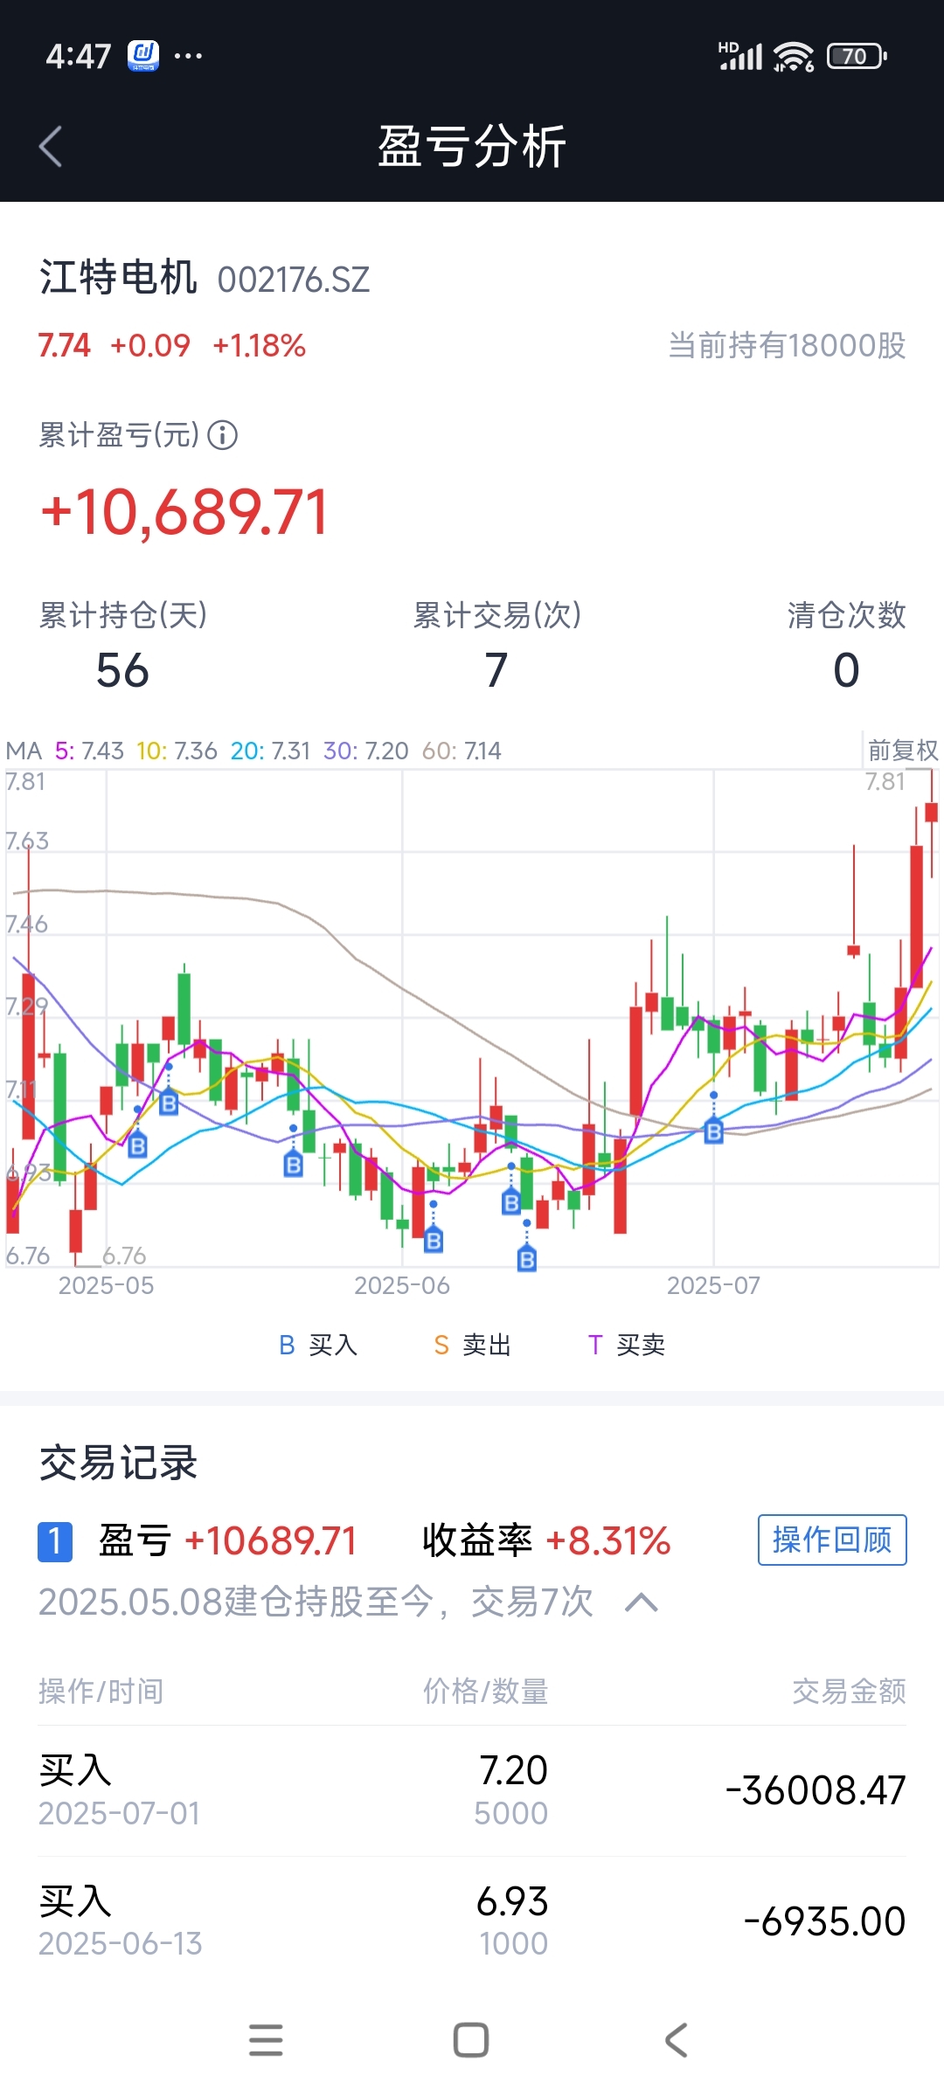Open the 前复权 adjustment selector
The width and height of the screenshot is (944, 2097).
coord(902,751)
